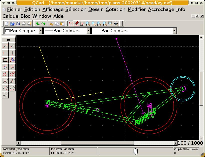Select the parallel line with distance tool

pyautogui.click(x=5, y=67)
